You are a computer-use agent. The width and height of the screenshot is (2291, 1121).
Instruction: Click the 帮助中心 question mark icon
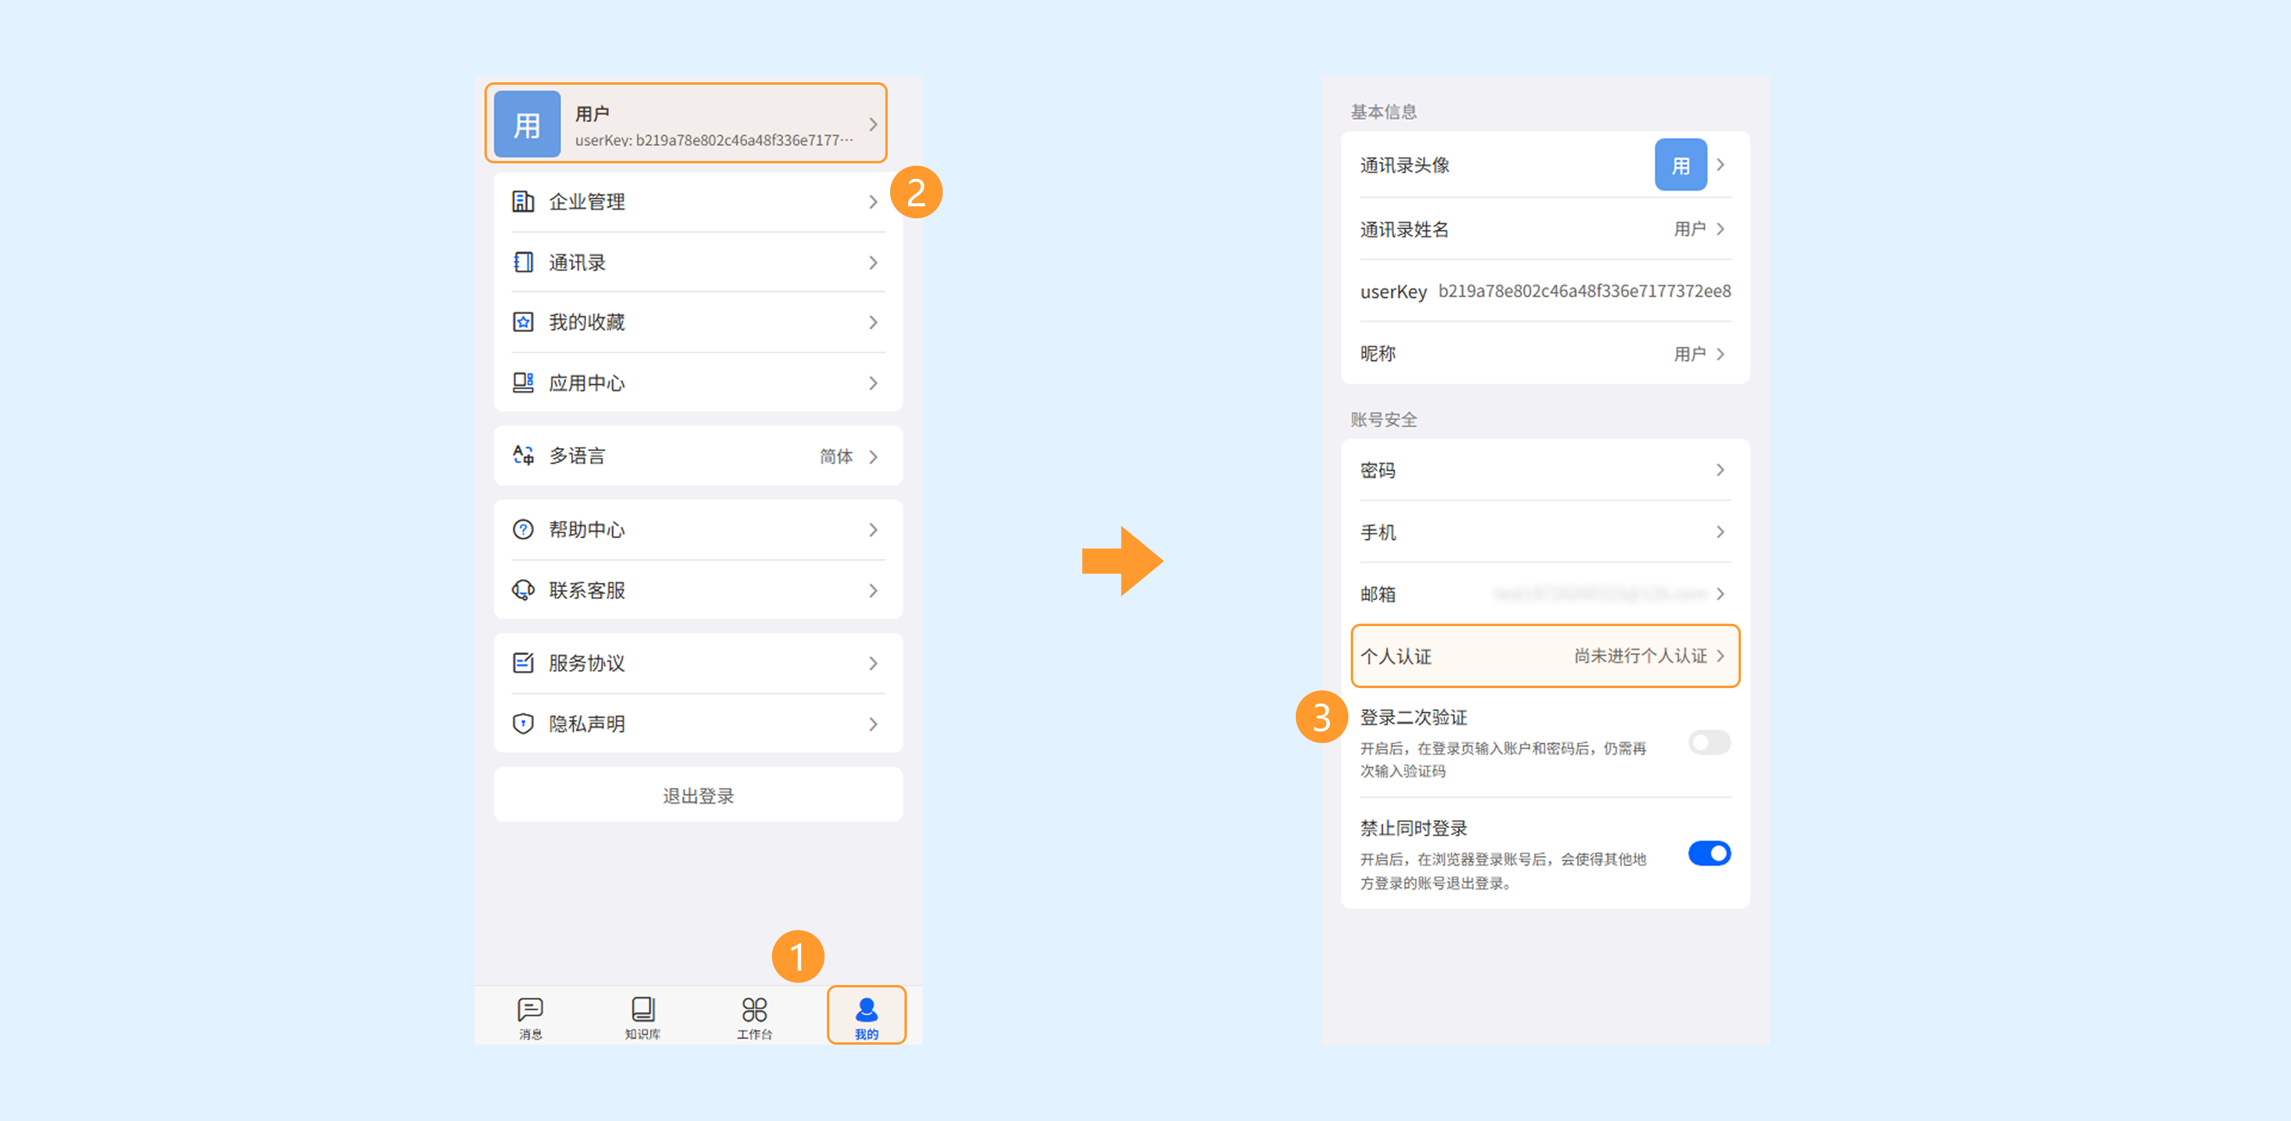tap(523, 530)
